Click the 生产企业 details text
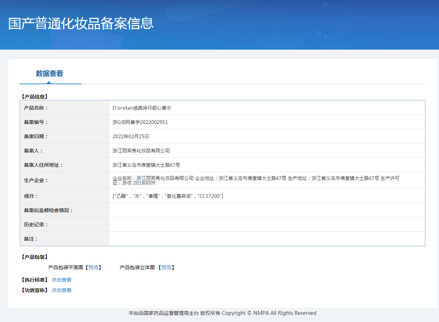Screen dimensions: 439x322 256,180
